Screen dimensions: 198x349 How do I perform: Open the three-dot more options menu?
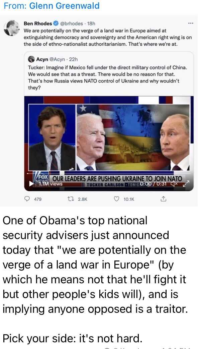pyautogui.click(x=190, y=23)
